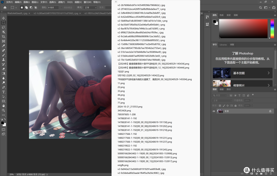Select the Gradient tool

coord(4,74)
